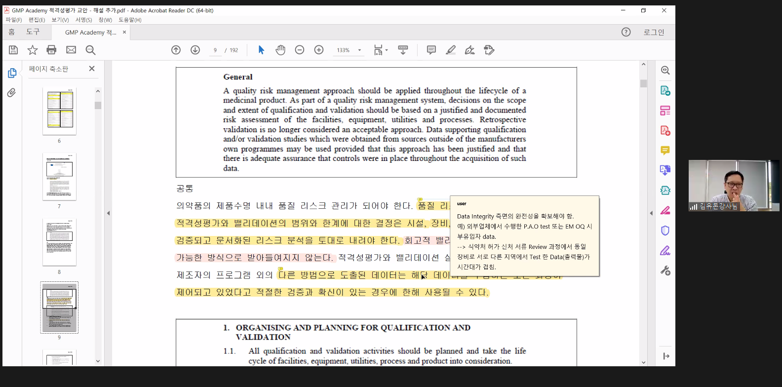Screen dimensions: 782x387
Task: Toggle scrolling mode icon
Action: click(403, 50)
